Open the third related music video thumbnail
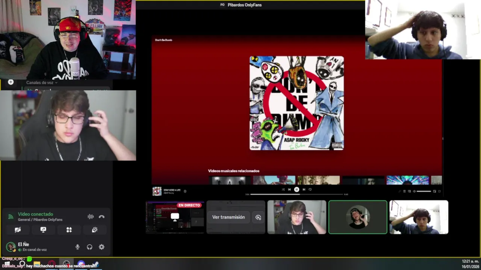This screenshot has width=481, height=270. pos(319,180)
